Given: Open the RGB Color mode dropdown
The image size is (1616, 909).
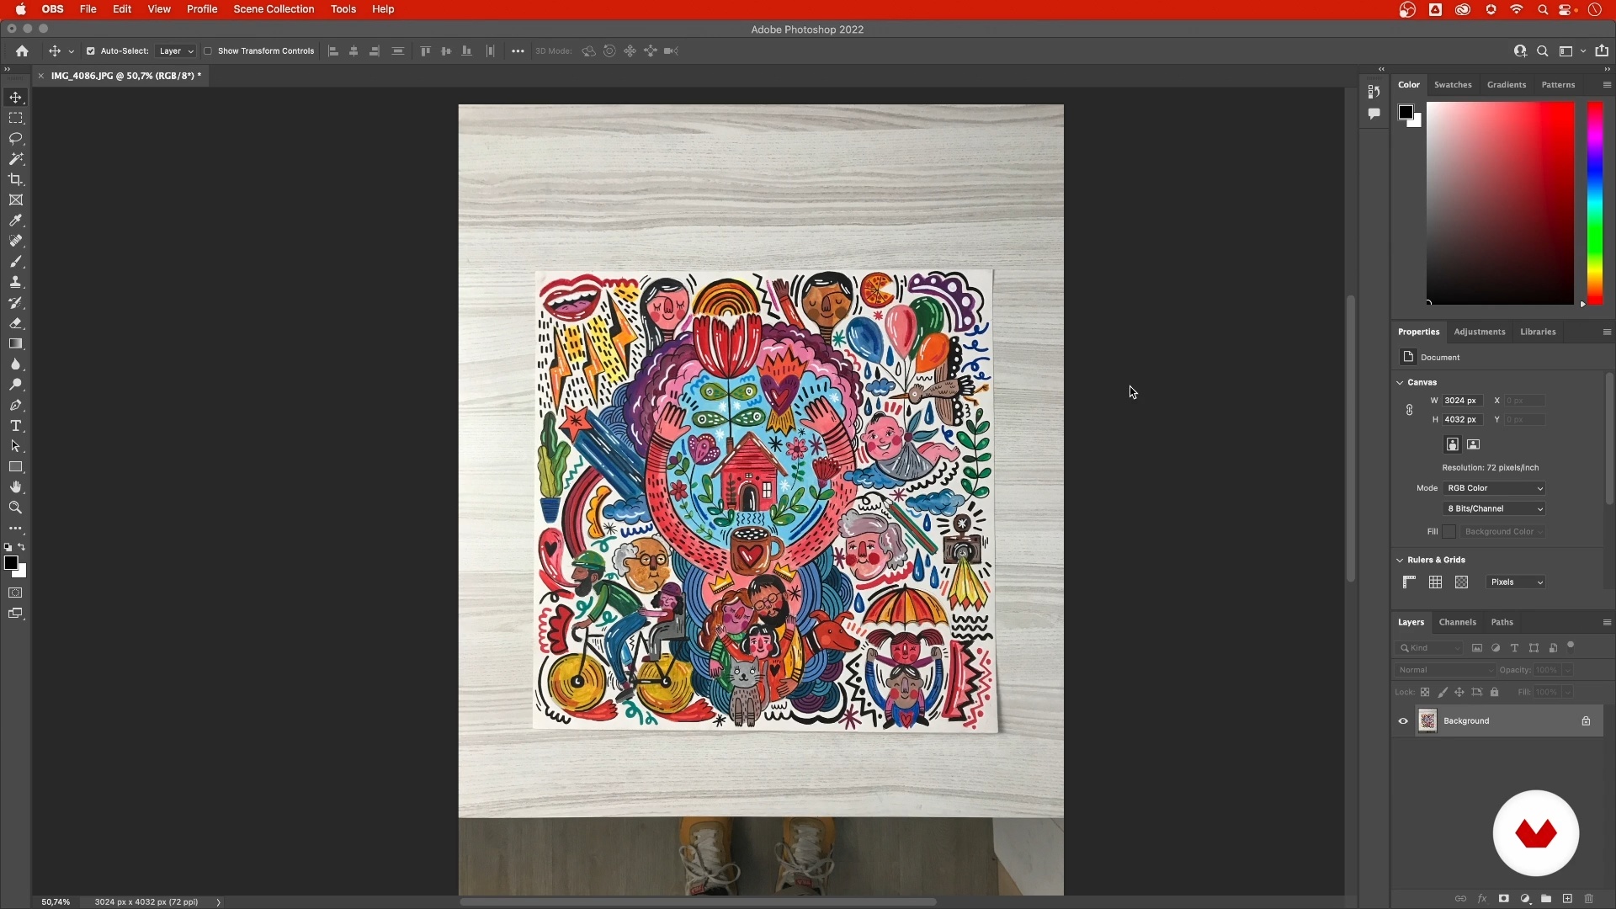Looking at the screenshot, I should [1495, 488].
